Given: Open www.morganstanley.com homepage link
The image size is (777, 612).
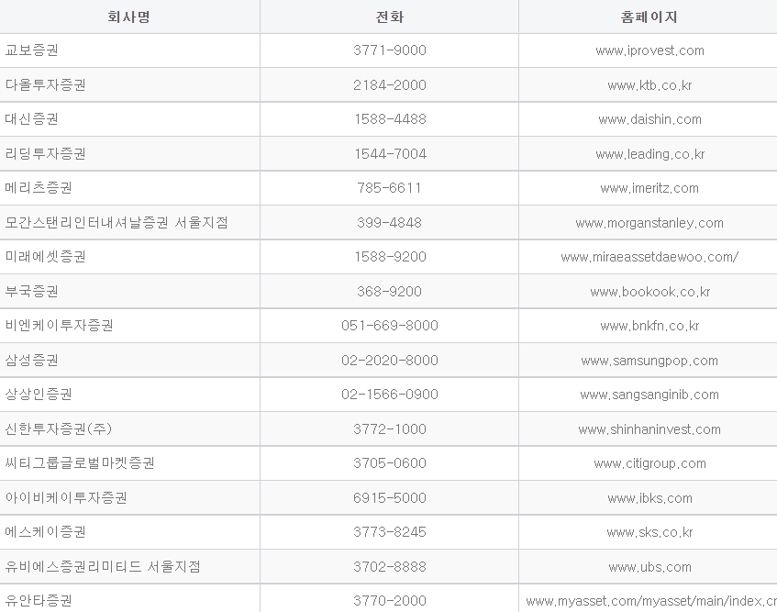Looking at the screenshot, I should 649,223.
